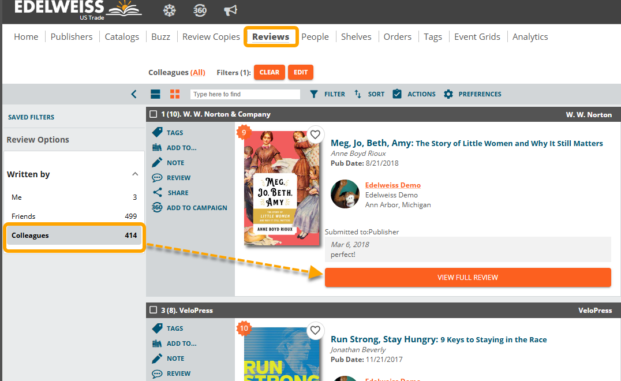The width and height of the screenshot is (621, 381).
Task: Click the VIEW FULL REVIEW button
Action: (467, 277)
